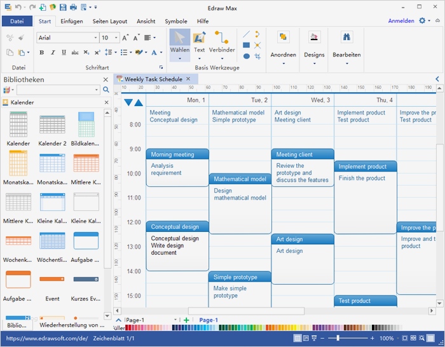This screenshot has height=347, width=445.
Task: Open the Arial font name dropdown
Action: coord(95,37)
